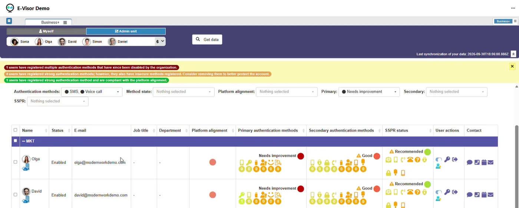519x208 pixels.
Task: Click the envelope contact icon in David's row
Action: coord(490,195)
